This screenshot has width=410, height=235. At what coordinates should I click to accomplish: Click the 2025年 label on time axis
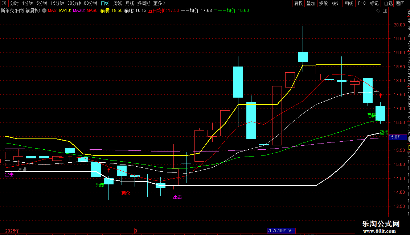tap(12, 231)
